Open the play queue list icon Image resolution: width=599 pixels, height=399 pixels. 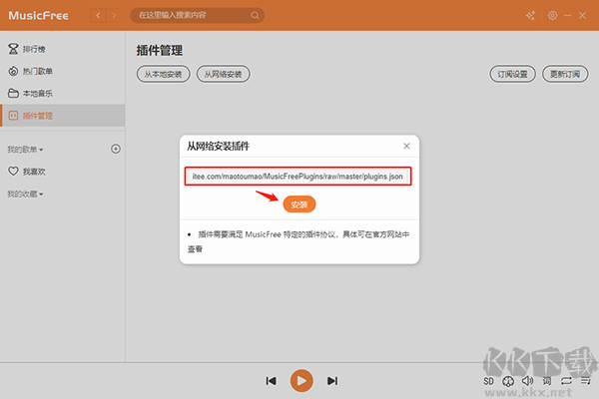pyautogui.click(x=586, y=381)
